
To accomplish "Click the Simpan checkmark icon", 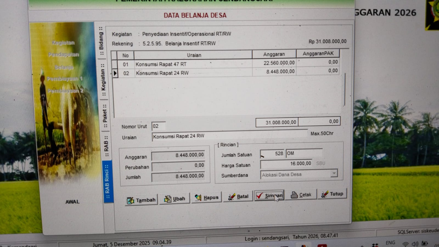I will point(259,196).
